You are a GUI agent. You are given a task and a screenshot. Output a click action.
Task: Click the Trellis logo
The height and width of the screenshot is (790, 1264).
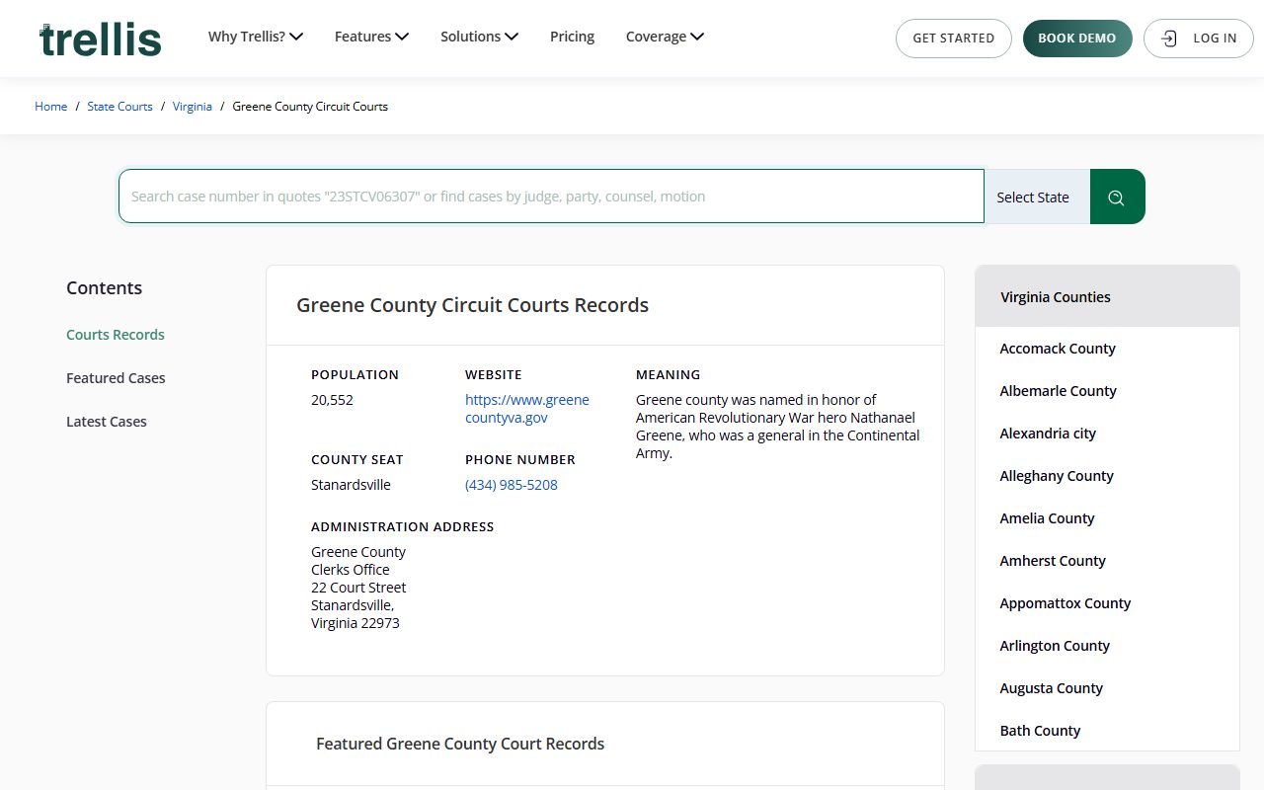(x=101, y=39)
